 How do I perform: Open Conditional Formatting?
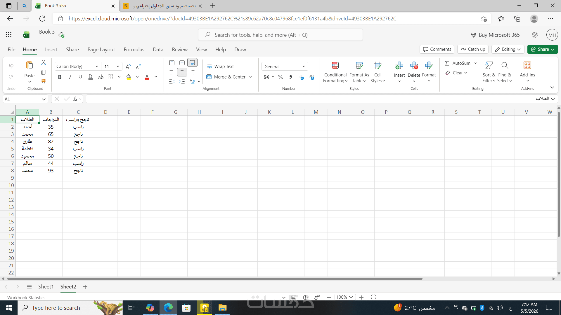[x=335, y=73]
